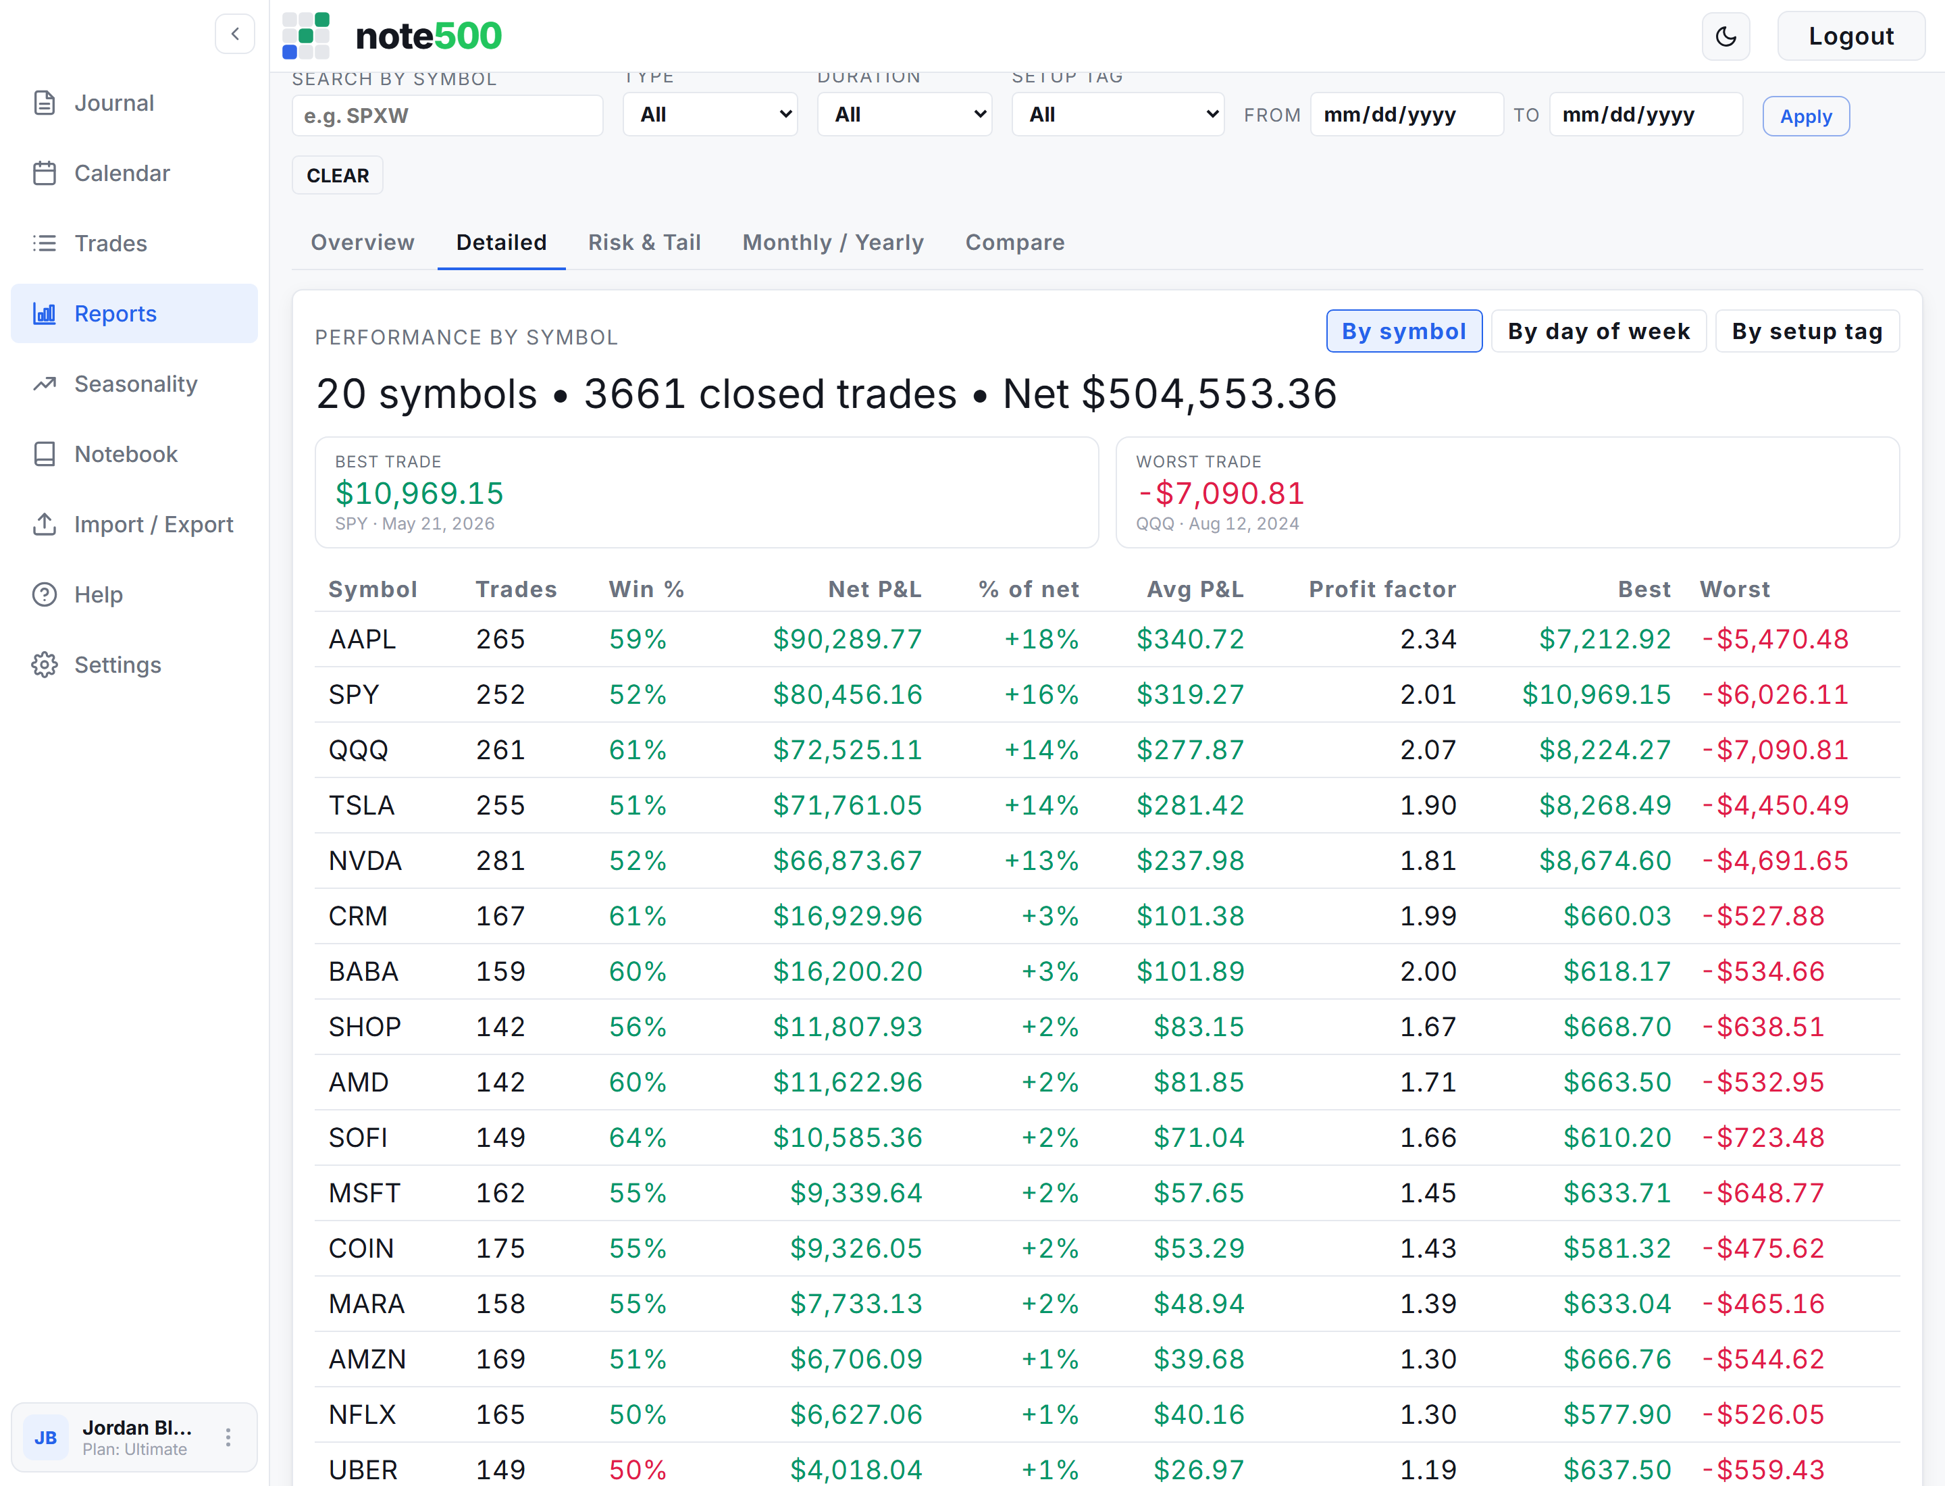The width and height of the screenshot is (1945, 1486).
Task: Open Settings from the sidebar
Action: point(134,664)
